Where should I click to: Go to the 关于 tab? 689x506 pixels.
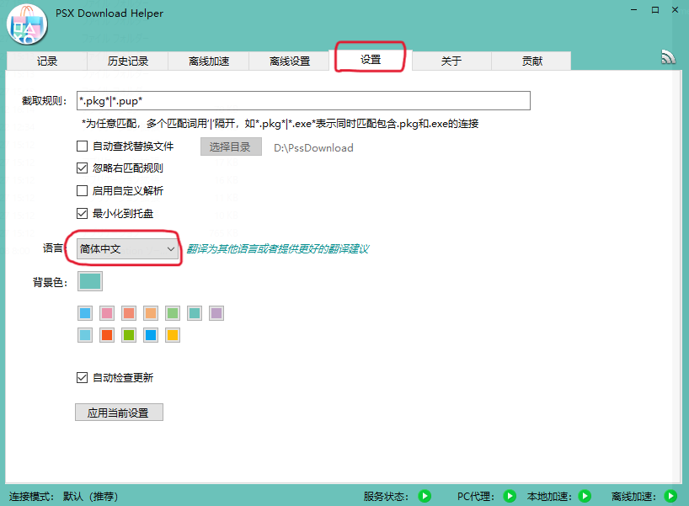451,61
